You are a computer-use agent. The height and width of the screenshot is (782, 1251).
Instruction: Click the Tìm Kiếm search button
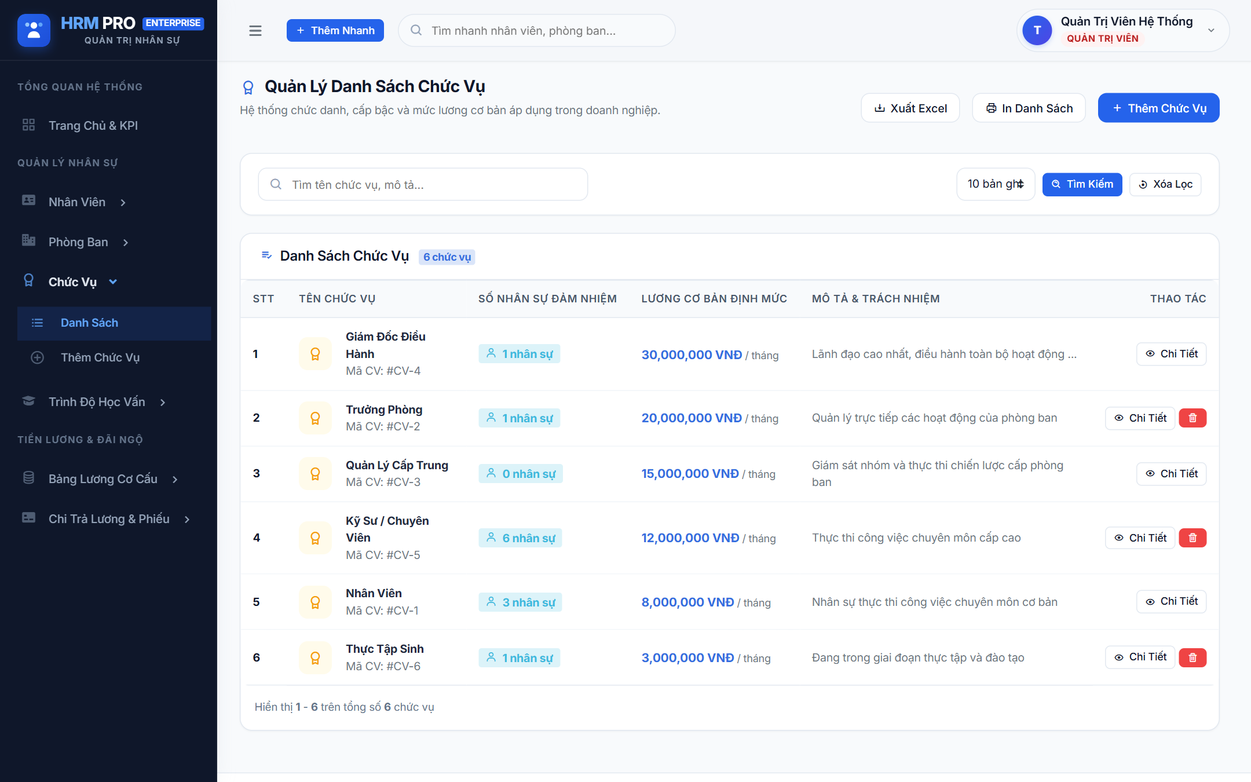(x=1082, y=184)
